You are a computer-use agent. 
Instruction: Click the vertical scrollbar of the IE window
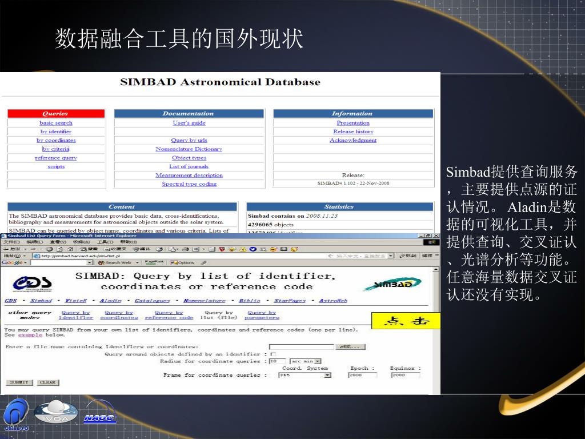(x=436, y=330)
